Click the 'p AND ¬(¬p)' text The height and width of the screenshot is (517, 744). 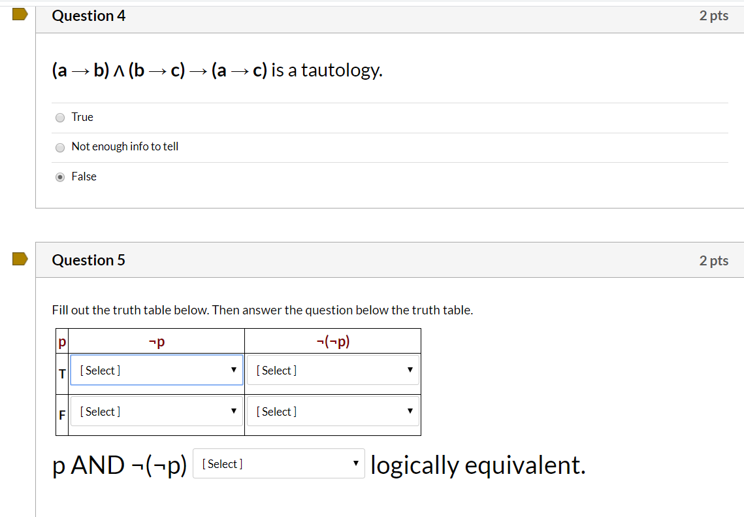tap(120, 465)
